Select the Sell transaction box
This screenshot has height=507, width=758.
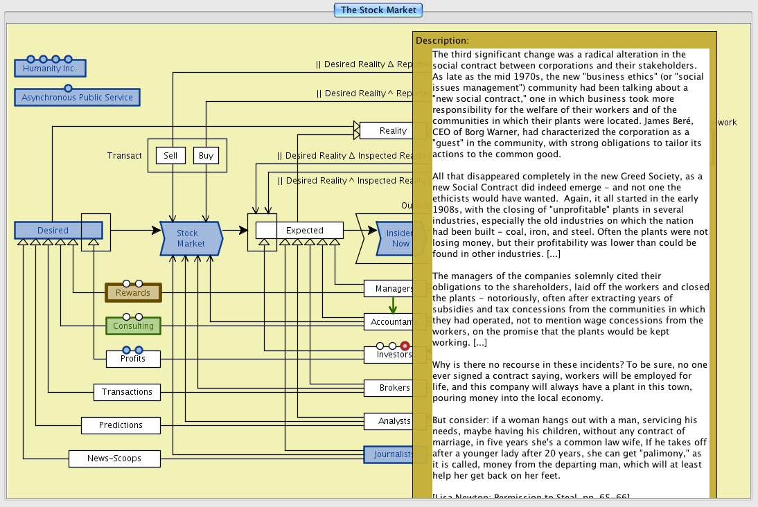(170, 155)
